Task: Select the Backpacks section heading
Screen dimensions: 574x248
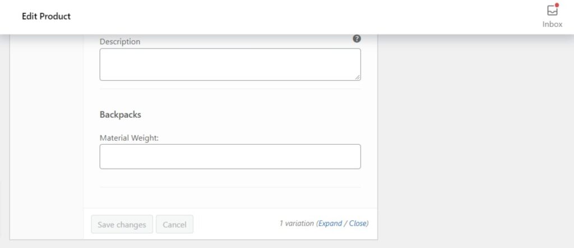Action: pos(121,114)
